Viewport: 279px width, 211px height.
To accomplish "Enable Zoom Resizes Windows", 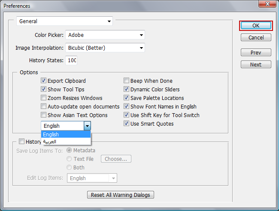I will 44,98.
